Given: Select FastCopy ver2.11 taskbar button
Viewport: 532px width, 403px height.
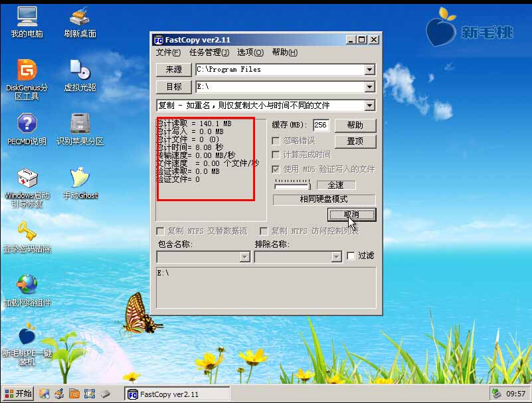Looking at the screenshot, I should 177,394.
